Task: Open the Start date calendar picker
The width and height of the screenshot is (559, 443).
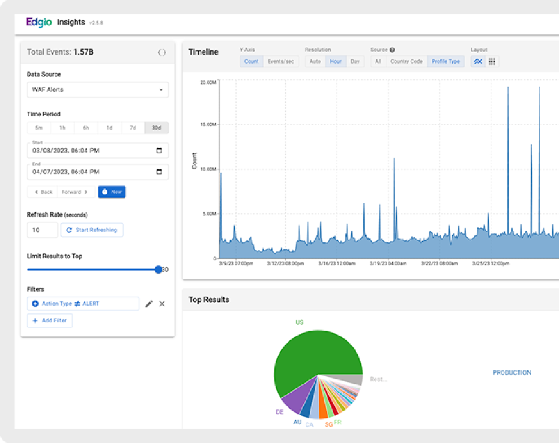Action: coord(159,150)
